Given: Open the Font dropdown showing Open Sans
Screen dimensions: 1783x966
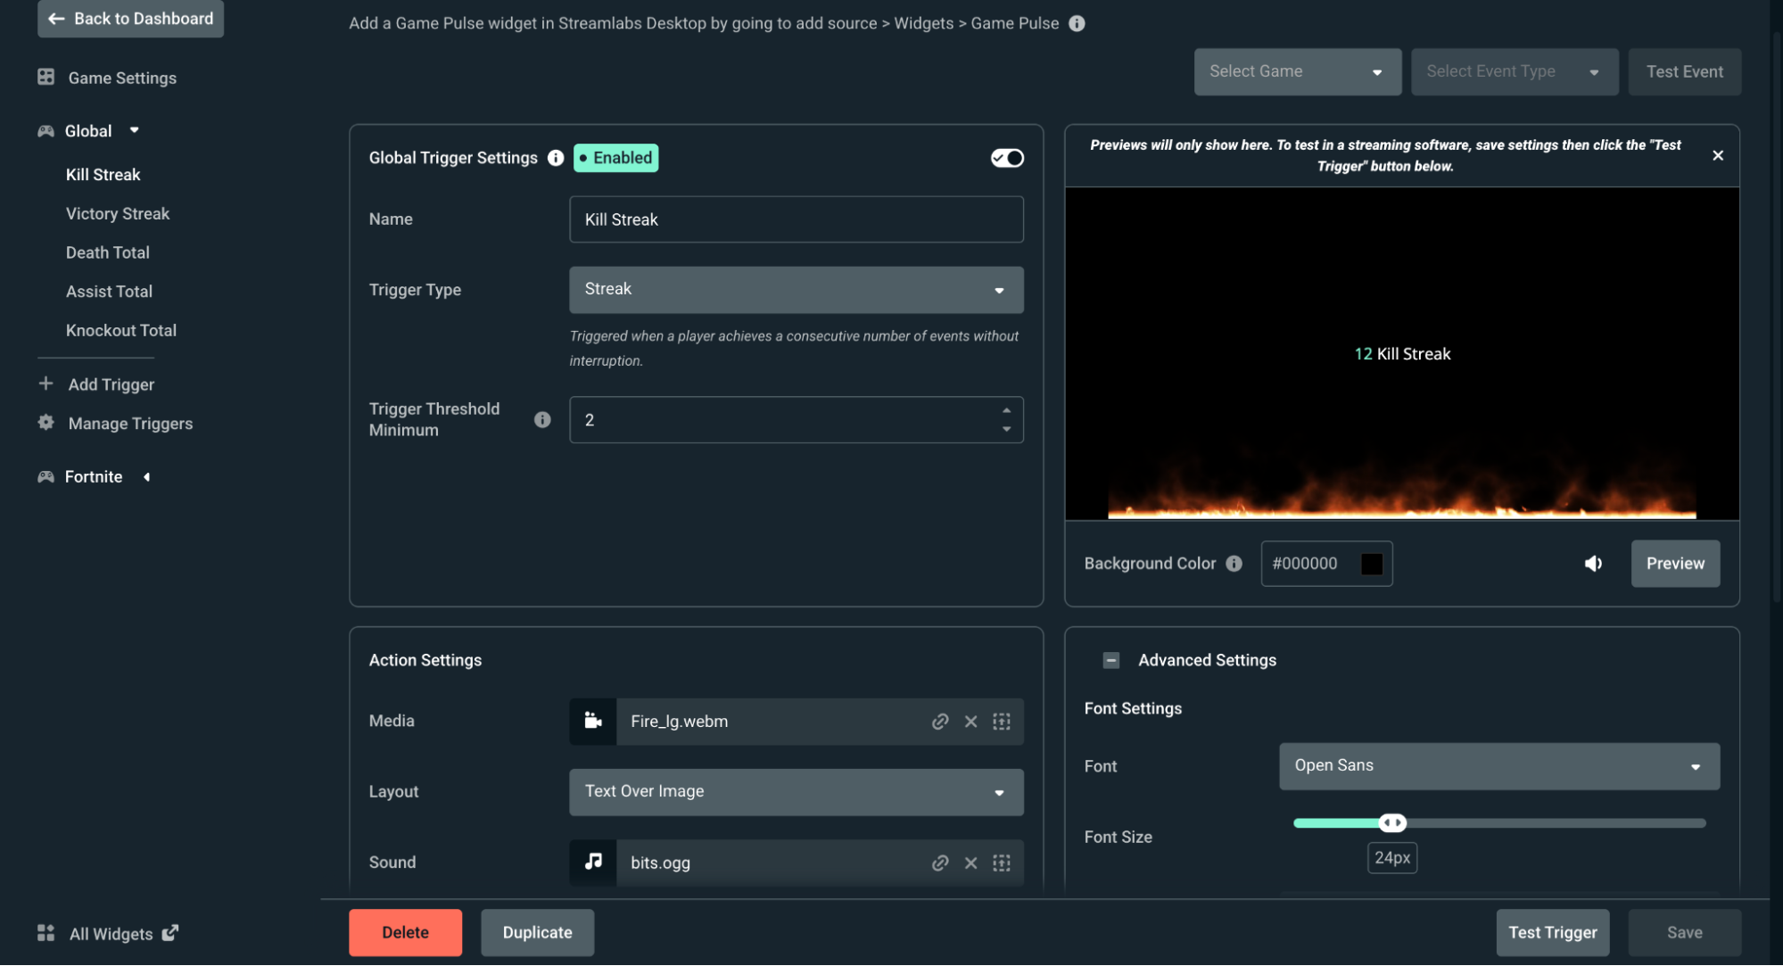Looking at the screenshot, I should click(1498, 765).
